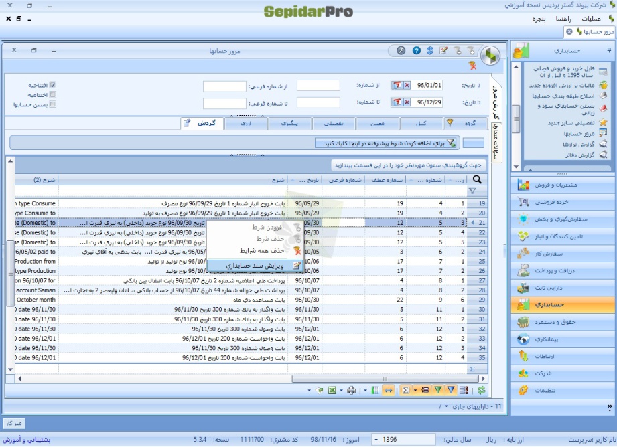Expand the navigation pane chevron at bottom
Viewport: 617px width, 447px height.
pyautogui.click(x=610, y=406)
